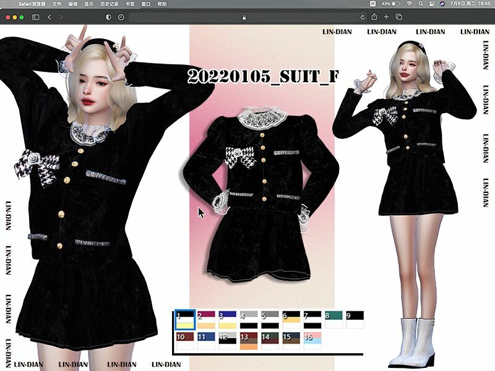Reload the page
495x371 pixels.
point(363,17)
